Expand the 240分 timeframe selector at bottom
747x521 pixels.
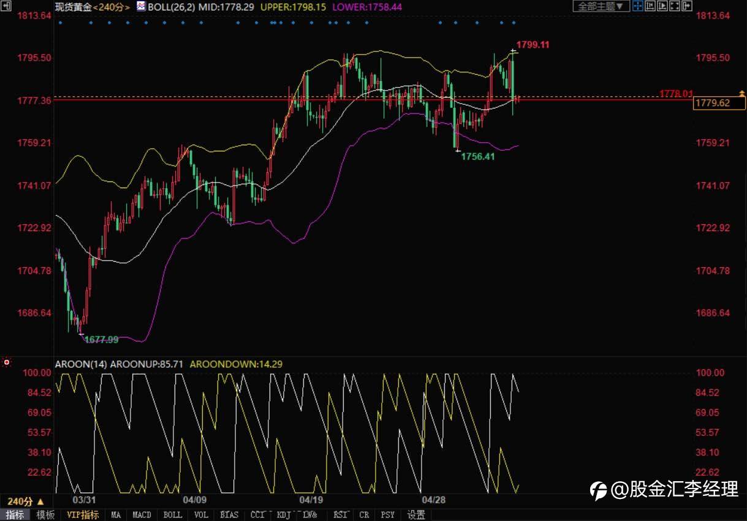[x=26, y=501]
